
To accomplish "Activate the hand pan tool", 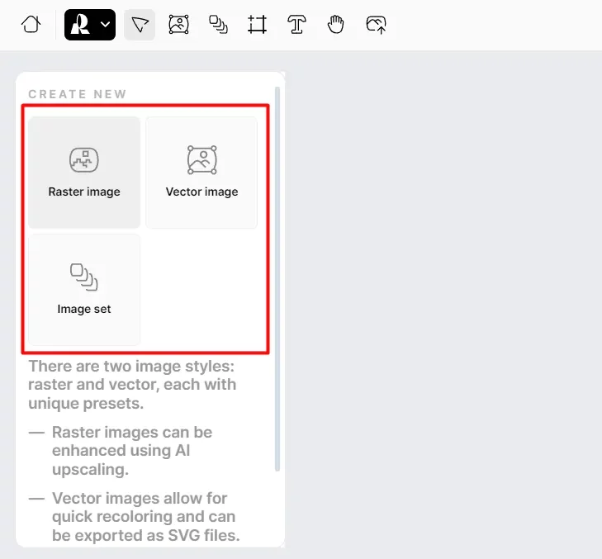I will (x=336, y=25).
